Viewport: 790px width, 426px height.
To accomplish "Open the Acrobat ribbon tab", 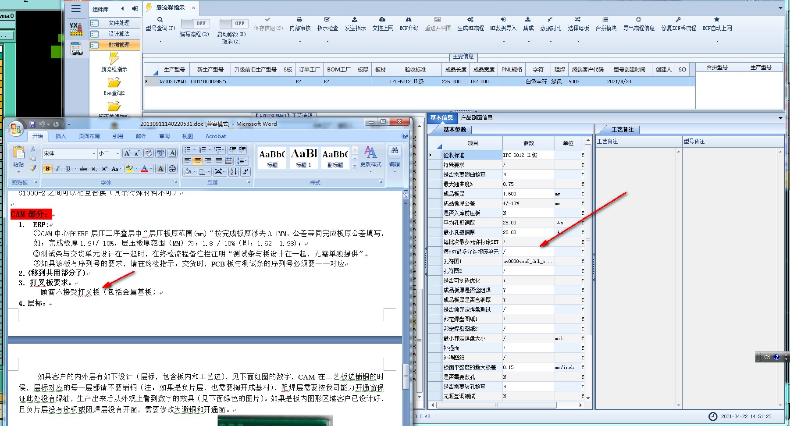I will [216, 136].
